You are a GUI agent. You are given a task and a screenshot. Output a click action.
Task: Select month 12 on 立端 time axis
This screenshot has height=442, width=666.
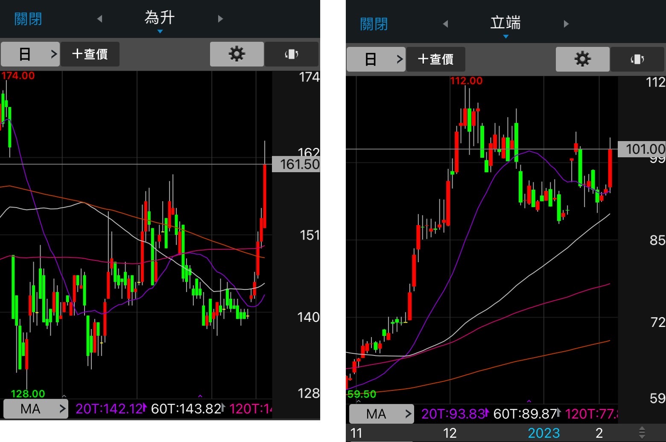[x=450, y=433]
